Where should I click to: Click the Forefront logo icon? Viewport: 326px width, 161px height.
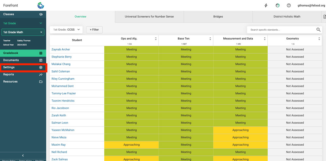[41, 5]
